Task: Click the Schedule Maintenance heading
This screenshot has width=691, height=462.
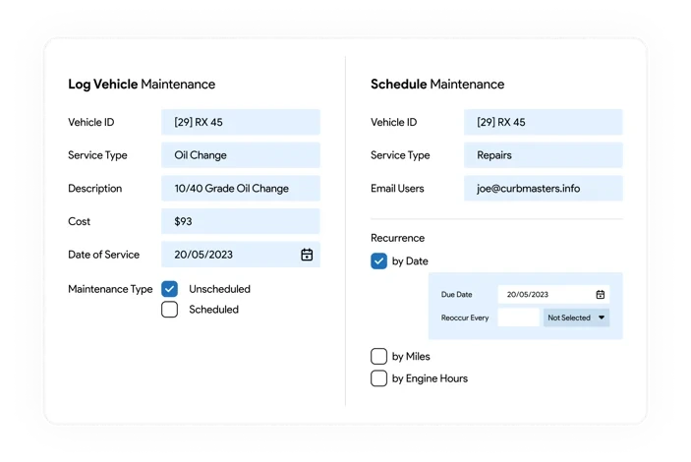Action: [x=437, y=85]
